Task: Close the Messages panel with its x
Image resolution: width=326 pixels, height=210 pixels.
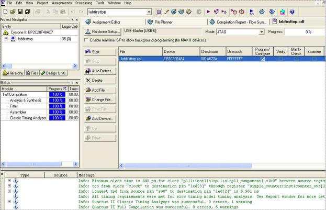Action: point(2,174)
